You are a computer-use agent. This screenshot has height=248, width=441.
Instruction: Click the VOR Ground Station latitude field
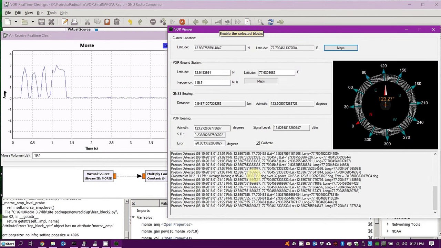[212, 73]
